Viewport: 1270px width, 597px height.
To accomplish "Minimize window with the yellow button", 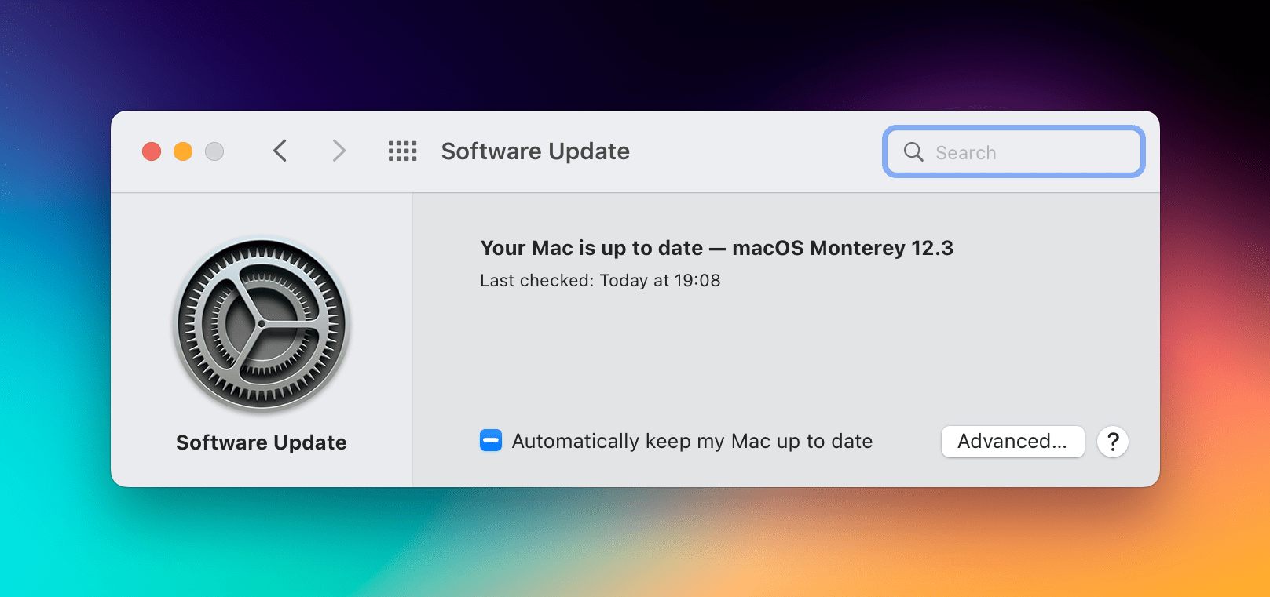I will [x=183, y=151].
